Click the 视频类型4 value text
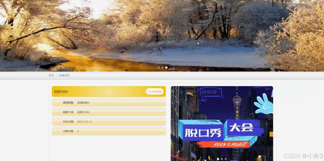 click(x=84, y=103)
